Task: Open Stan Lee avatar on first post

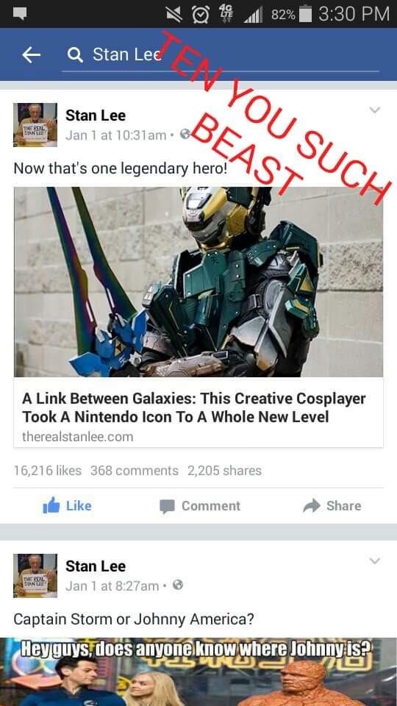Action: 35,125
